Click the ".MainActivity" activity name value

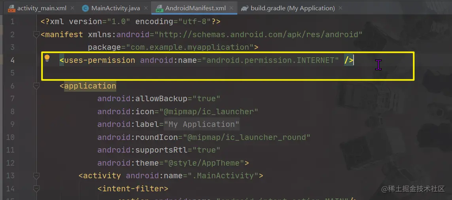click(x=223, y=176)
